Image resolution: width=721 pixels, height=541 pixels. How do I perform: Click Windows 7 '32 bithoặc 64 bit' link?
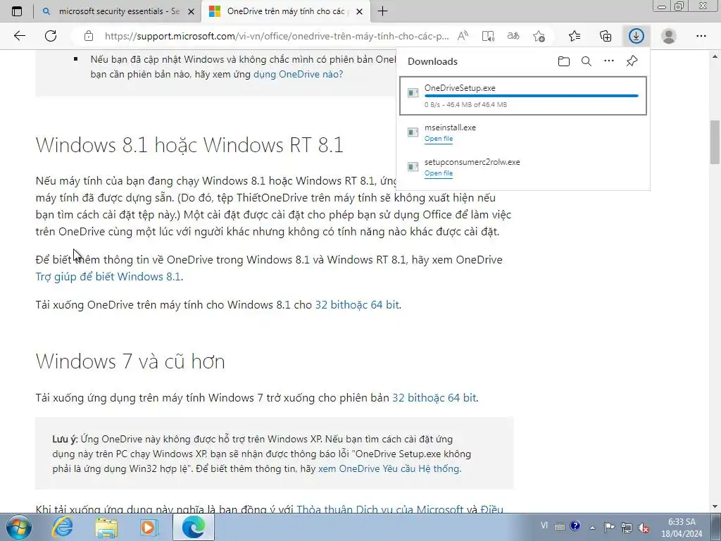point(434,397)
